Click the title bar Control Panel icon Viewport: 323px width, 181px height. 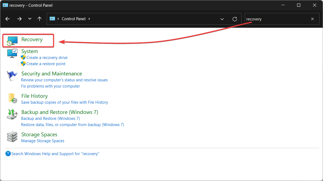coord(5,5)
